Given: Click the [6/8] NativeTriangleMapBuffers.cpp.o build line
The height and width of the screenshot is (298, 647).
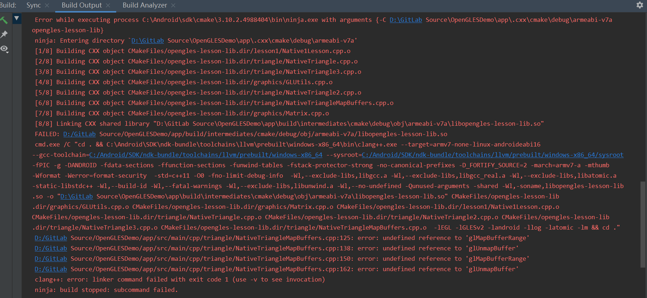Looking at the screenshot, I should pyautogui.click(x=214, y=103).
